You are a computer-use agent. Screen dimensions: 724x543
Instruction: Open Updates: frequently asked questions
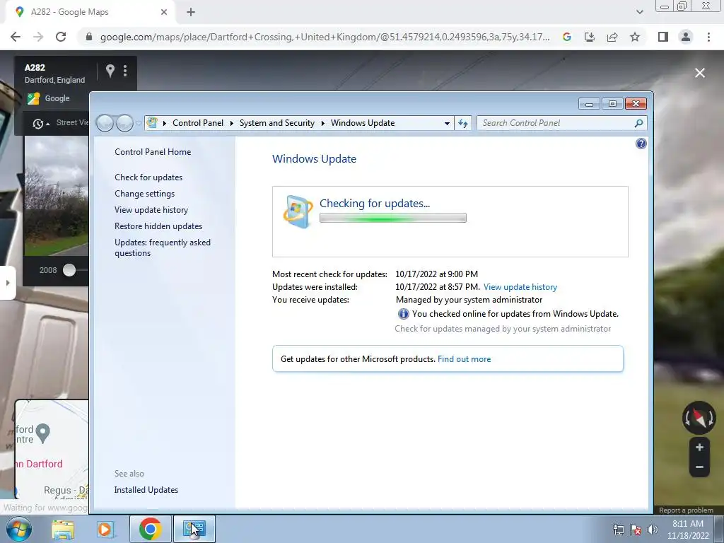pos(163,247)
